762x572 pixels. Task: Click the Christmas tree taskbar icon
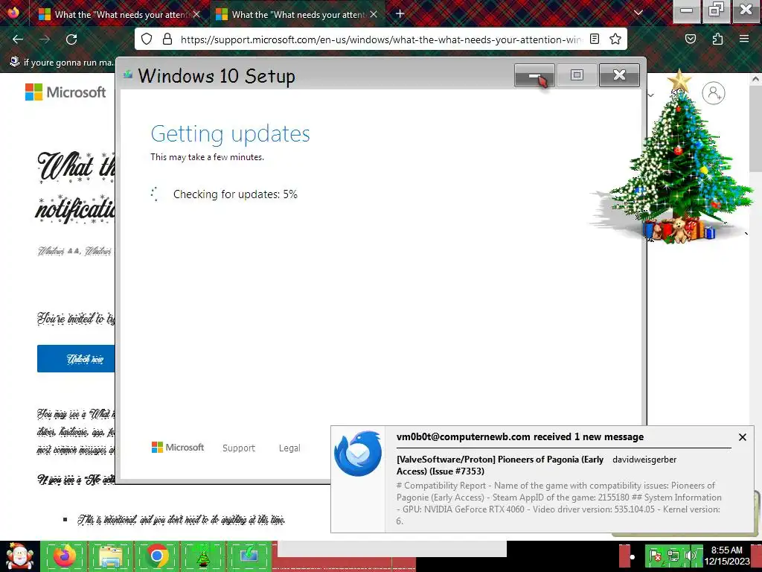[203, 556]
